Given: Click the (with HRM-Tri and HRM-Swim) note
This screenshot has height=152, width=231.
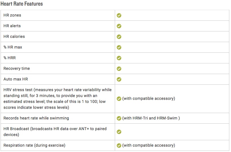Looking at the screenshot, I should point(151,118).
